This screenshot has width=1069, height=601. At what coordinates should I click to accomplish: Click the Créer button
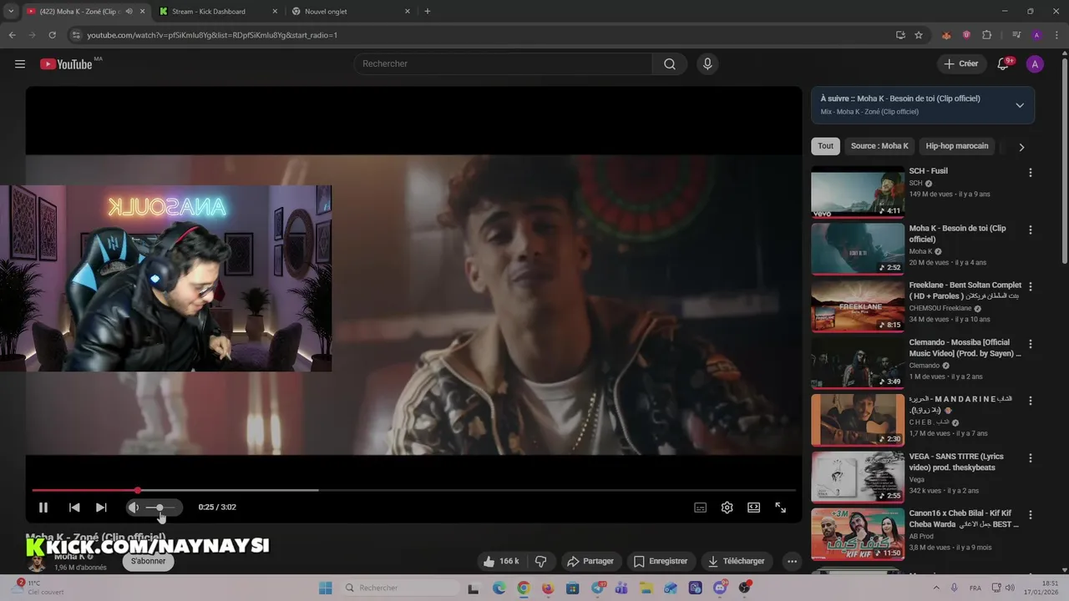(x=961, y=64)
